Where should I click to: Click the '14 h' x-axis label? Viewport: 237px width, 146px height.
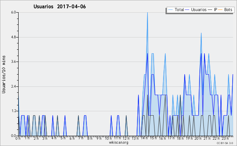(x=144, y=138)
